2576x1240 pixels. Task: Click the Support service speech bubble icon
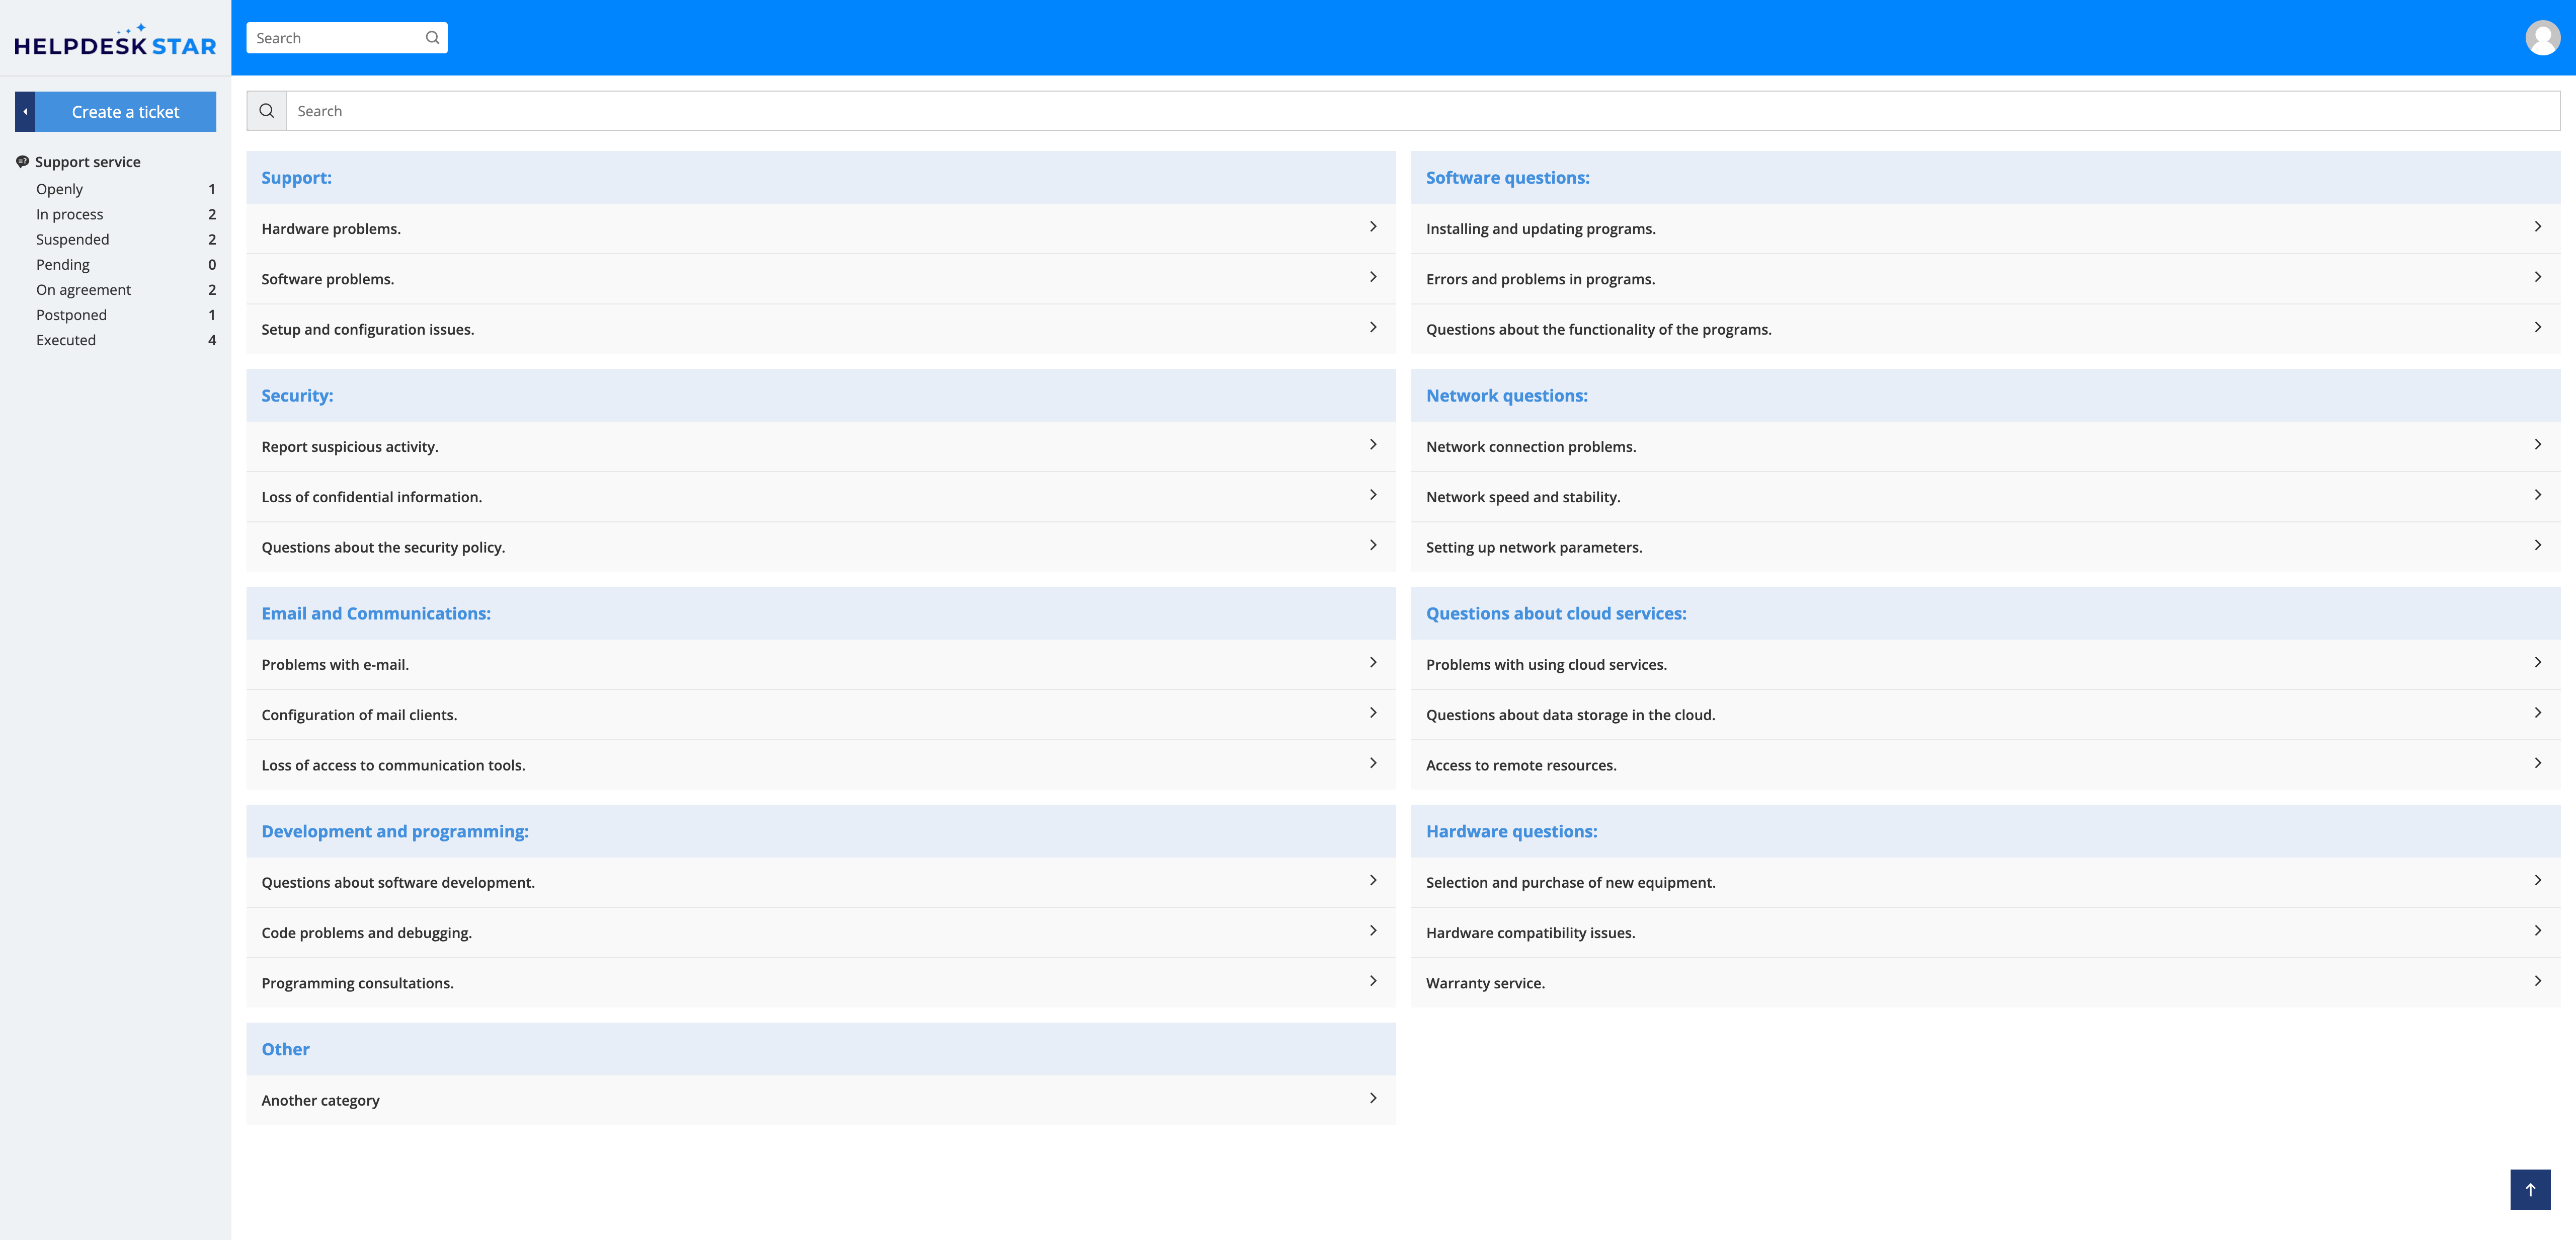(22, 162)
